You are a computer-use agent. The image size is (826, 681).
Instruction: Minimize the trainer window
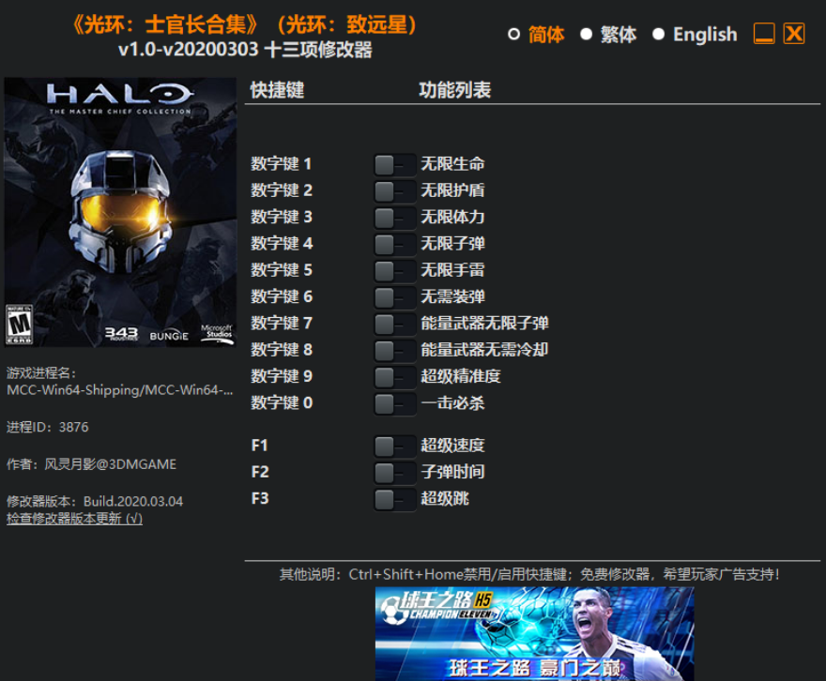click(x=764, y=34)
